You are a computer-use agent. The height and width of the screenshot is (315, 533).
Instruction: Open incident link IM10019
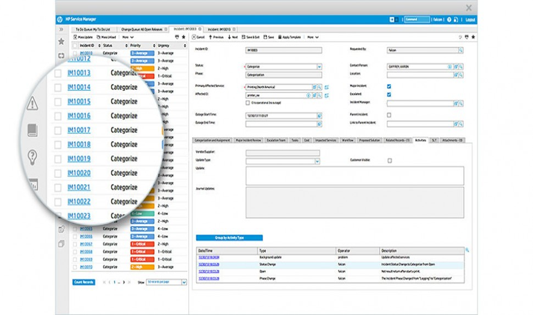79,159
